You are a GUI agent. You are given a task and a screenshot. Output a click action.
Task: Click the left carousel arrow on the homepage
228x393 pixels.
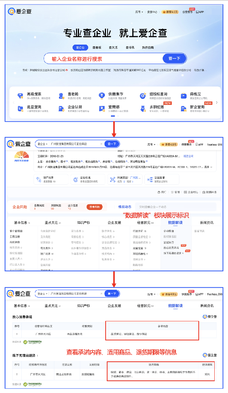(13, 103)
